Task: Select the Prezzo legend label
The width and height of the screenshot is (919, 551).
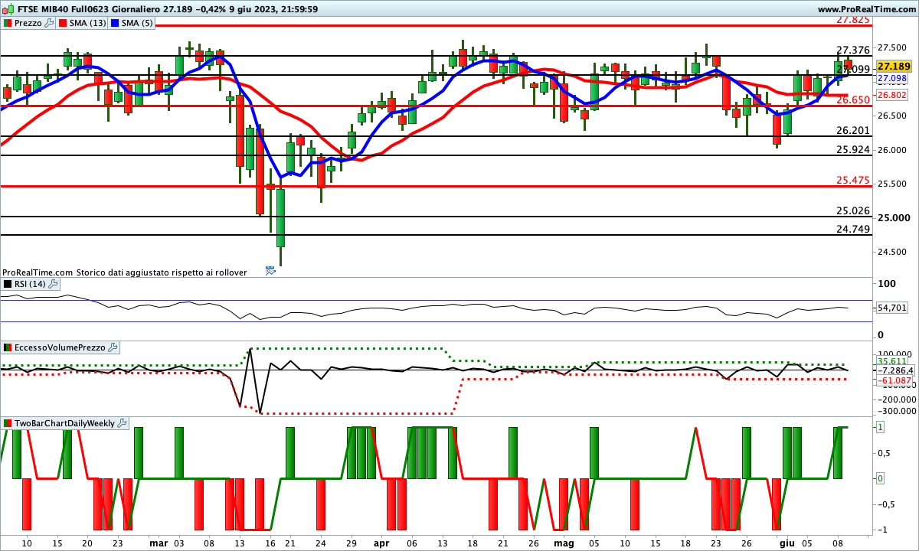Action: point(28,23)
